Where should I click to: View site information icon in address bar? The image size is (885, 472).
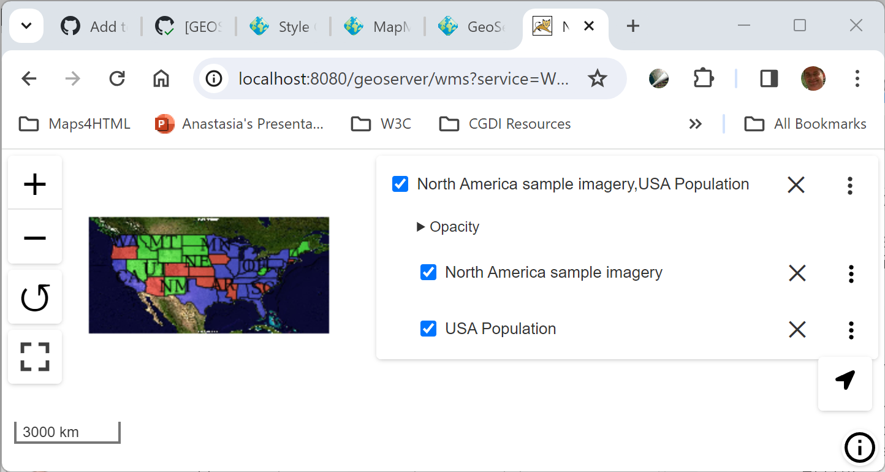coord(214,78)
